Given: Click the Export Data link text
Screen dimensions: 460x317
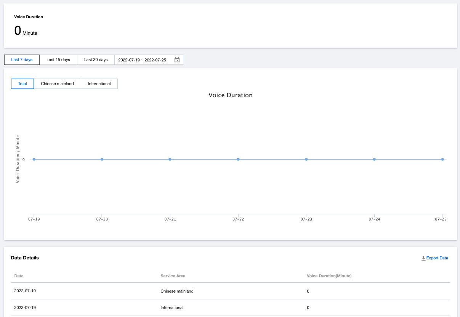Looking at the screenshot, I should tap(437, 258).
